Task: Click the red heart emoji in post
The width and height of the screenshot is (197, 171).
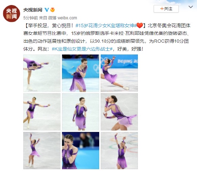Action: (x=140, y=25)
